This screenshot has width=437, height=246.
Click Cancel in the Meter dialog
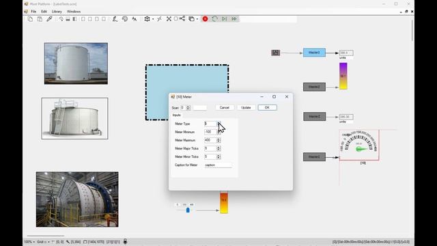(x=225, y=108)
